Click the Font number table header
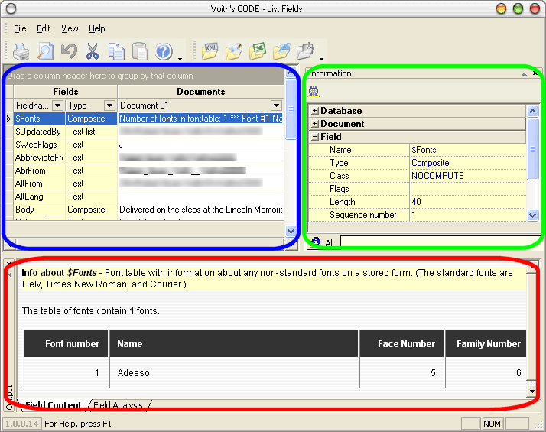This screenshot has width=546, height=432. 67,344
